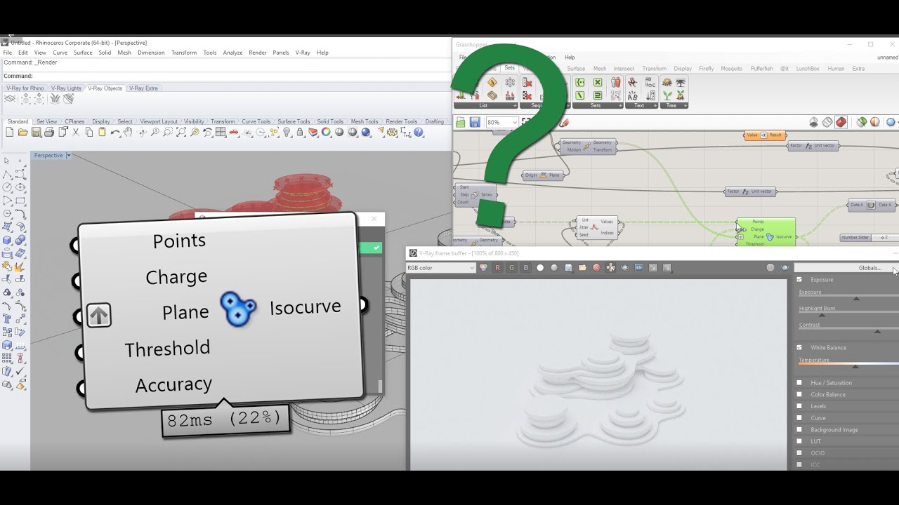Expand the Sets panel in Grasshopper ribbon
This screenshot has height=505, width=899.
click(x=620, y=106)
